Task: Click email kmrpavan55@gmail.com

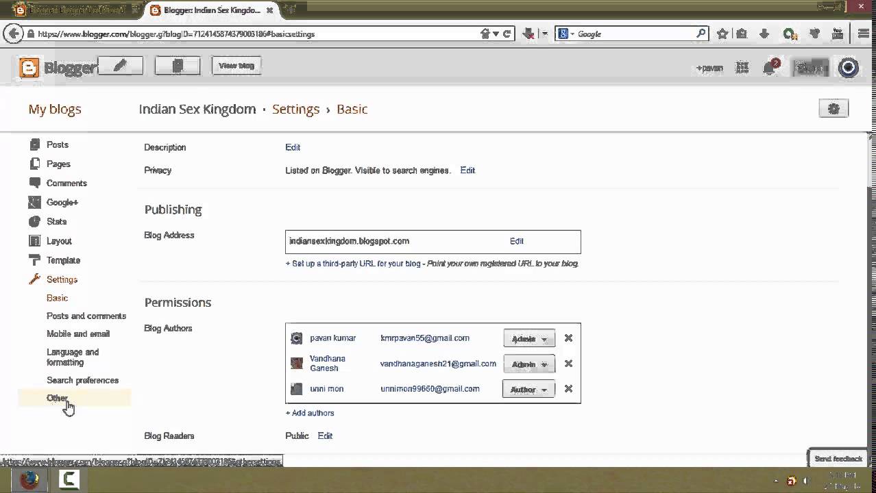Action: tap(425, 338)
